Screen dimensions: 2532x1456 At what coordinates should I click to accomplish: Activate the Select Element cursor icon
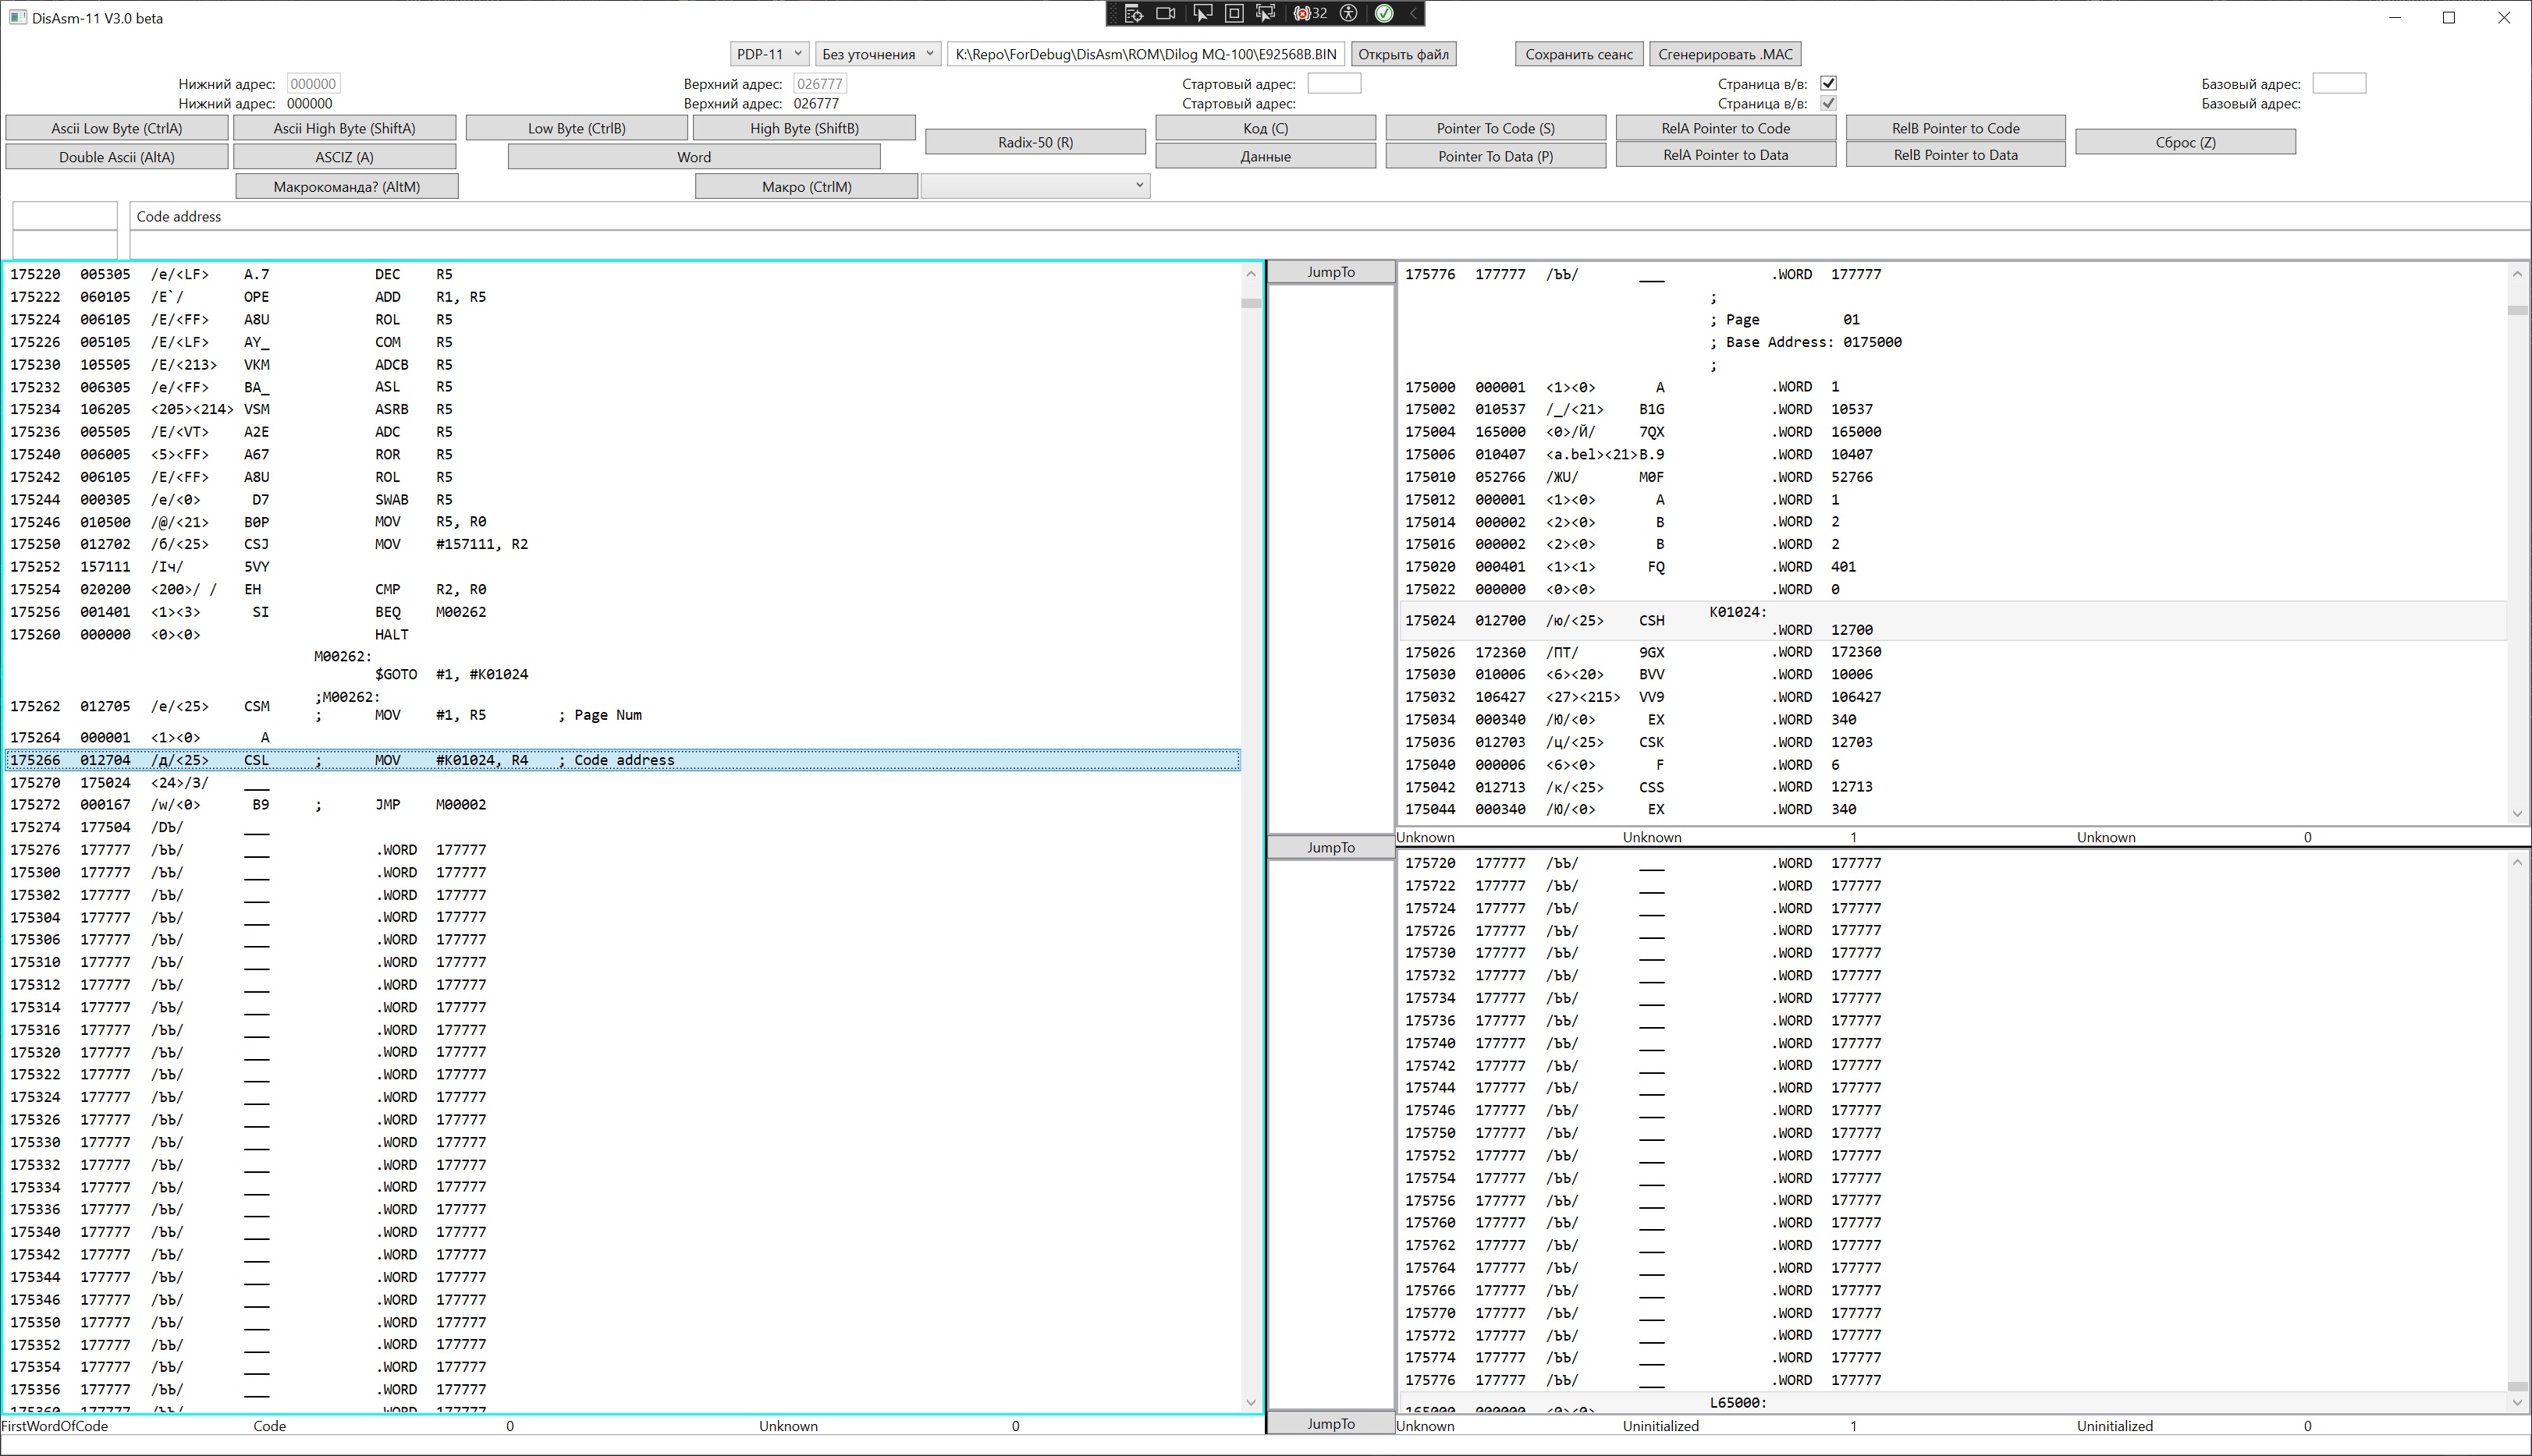1202,13
